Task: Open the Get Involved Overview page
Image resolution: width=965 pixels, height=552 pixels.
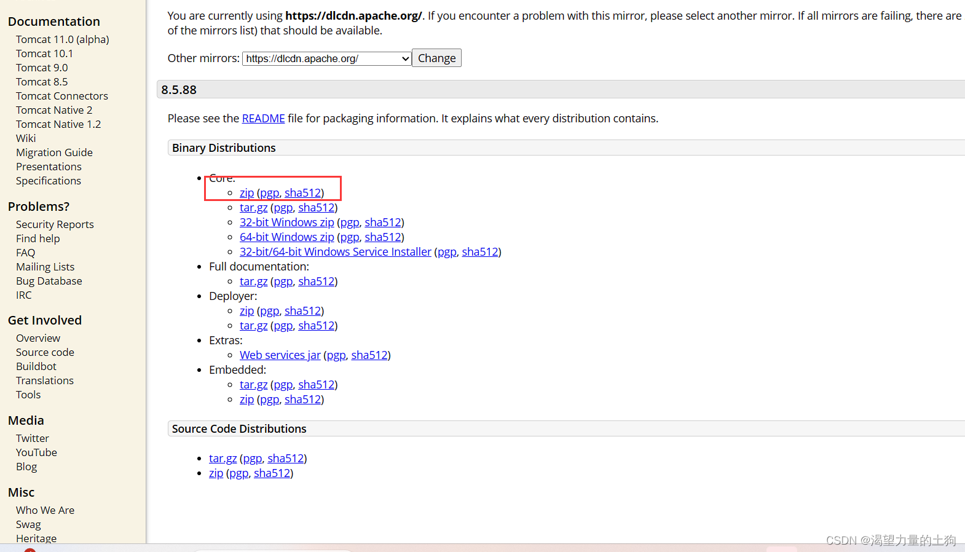Action: (38, 338)
